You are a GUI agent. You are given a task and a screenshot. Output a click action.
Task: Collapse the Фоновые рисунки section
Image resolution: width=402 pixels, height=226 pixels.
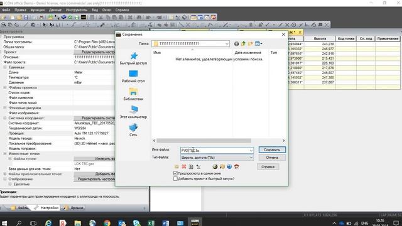(5, 108)
